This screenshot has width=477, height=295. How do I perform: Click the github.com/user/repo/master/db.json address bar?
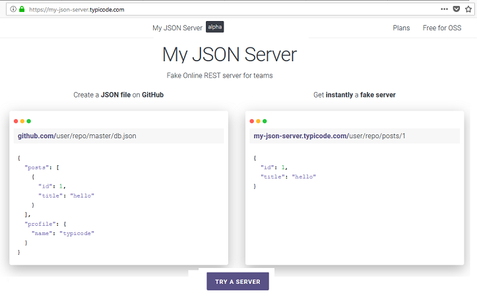119,136
